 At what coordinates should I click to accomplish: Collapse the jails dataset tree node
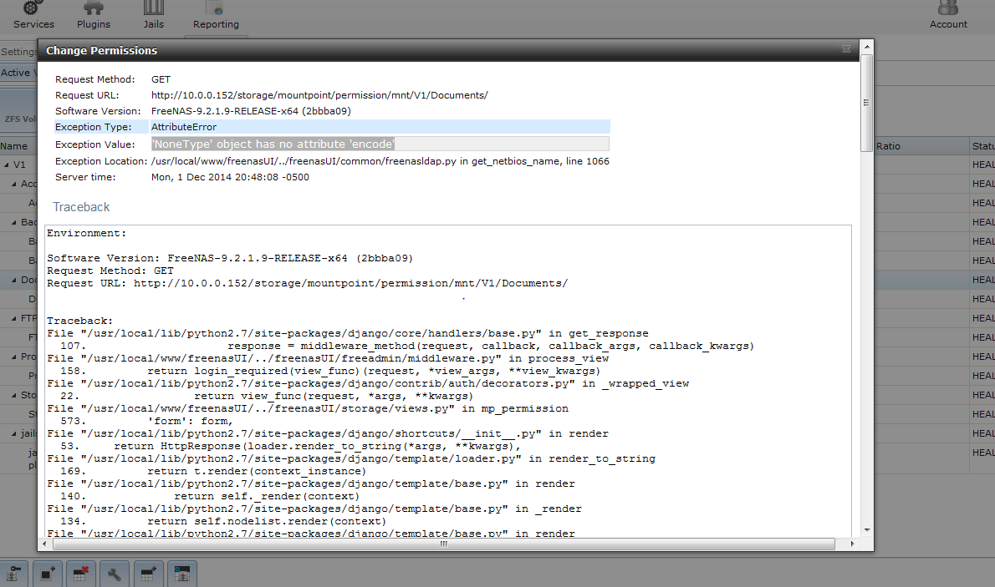pos(14,433)
